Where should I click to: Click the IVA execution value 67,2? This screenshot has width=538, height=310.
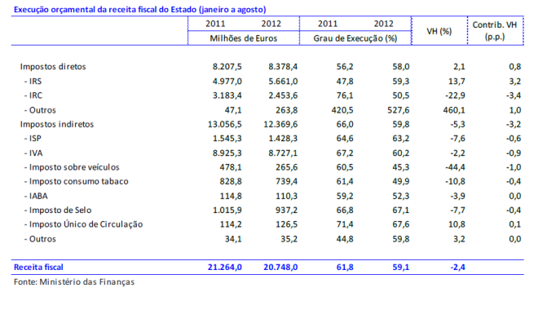[x=345, y=153]
